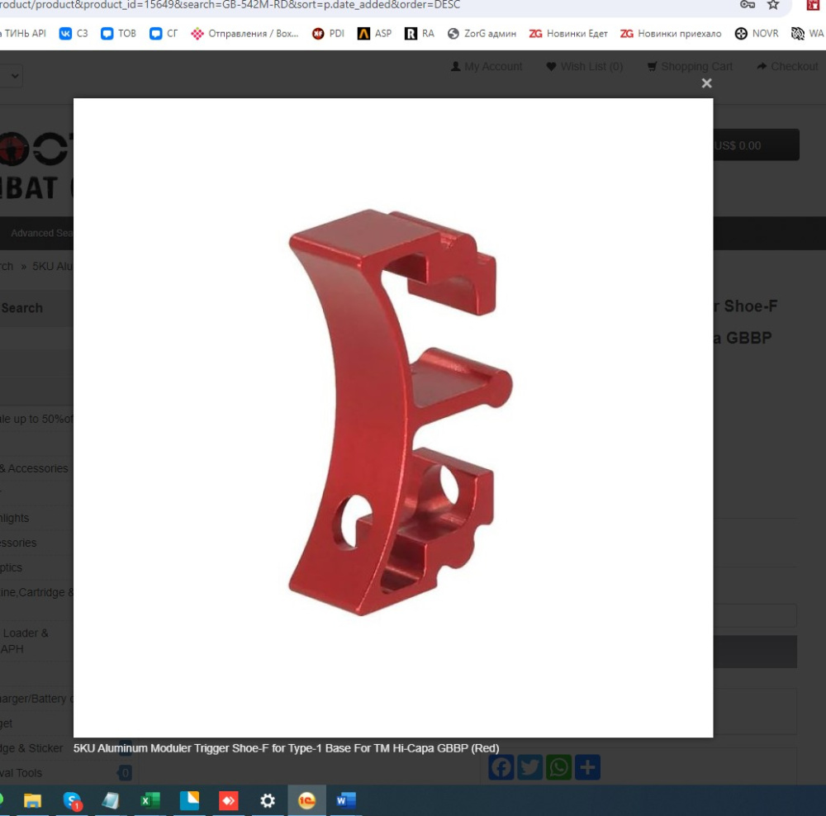The image size is (826, 816).
Task: Open the Отправления / Box bookmark
Action: pyautogui.click(x=245, y=34)
